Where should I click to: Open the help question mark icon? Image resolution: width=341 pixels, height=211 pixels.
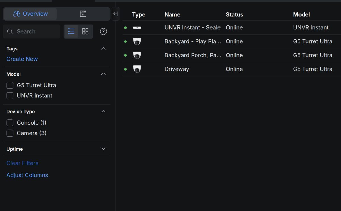[103, 31]
